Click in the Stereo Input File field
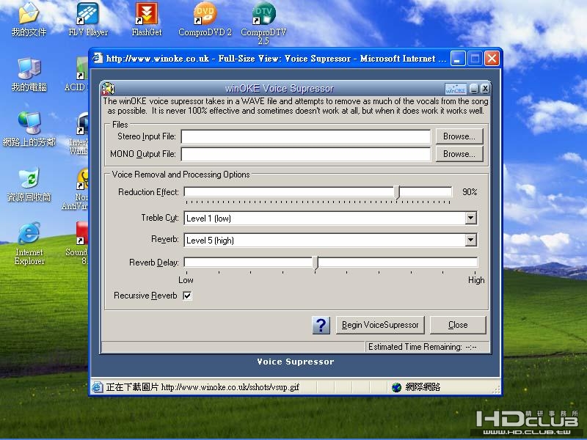 coord(306,136)
